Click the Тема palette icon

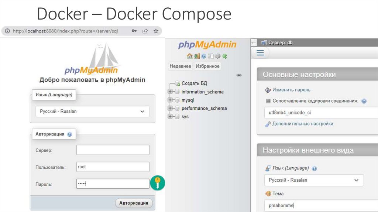pyautogui.click(x=268, y=194)
